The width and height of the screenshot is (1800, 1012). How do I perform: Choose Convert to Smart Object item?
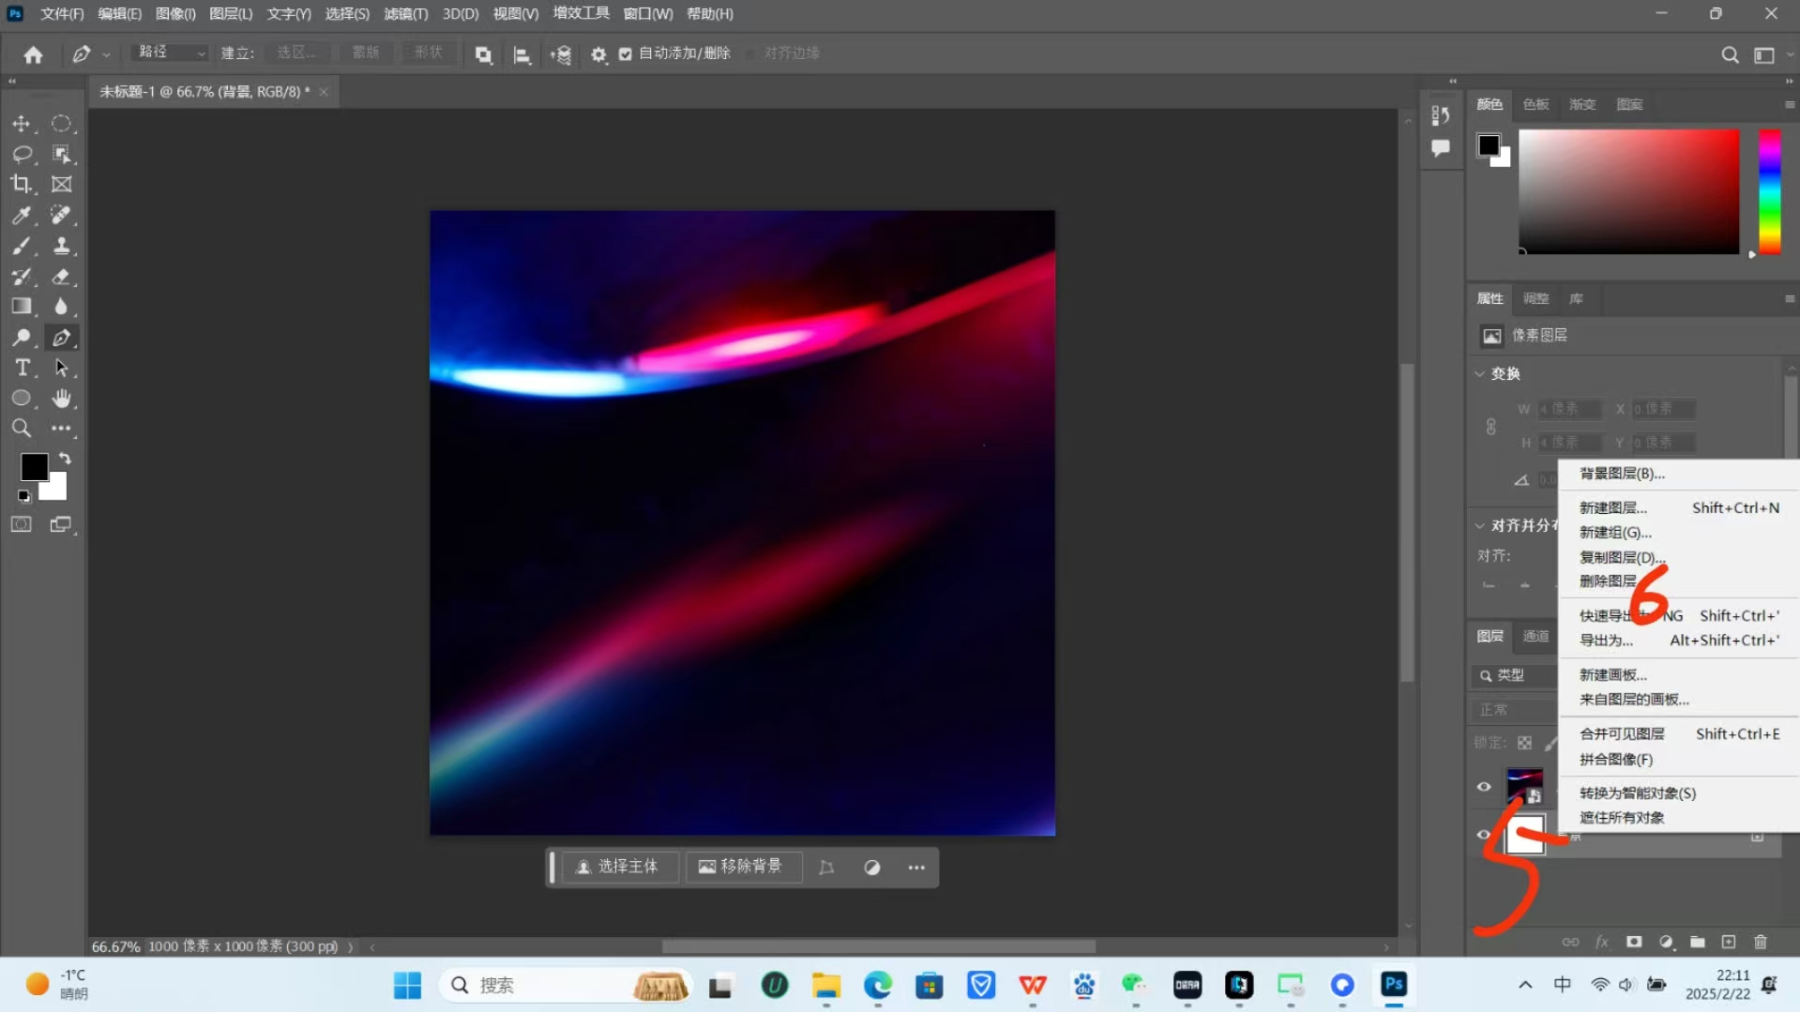coord(1679,793)
